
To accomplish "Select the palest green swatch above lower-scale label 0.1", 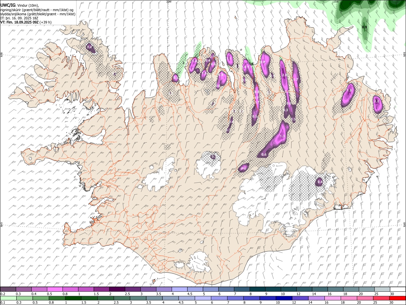I will pos(8,298).
